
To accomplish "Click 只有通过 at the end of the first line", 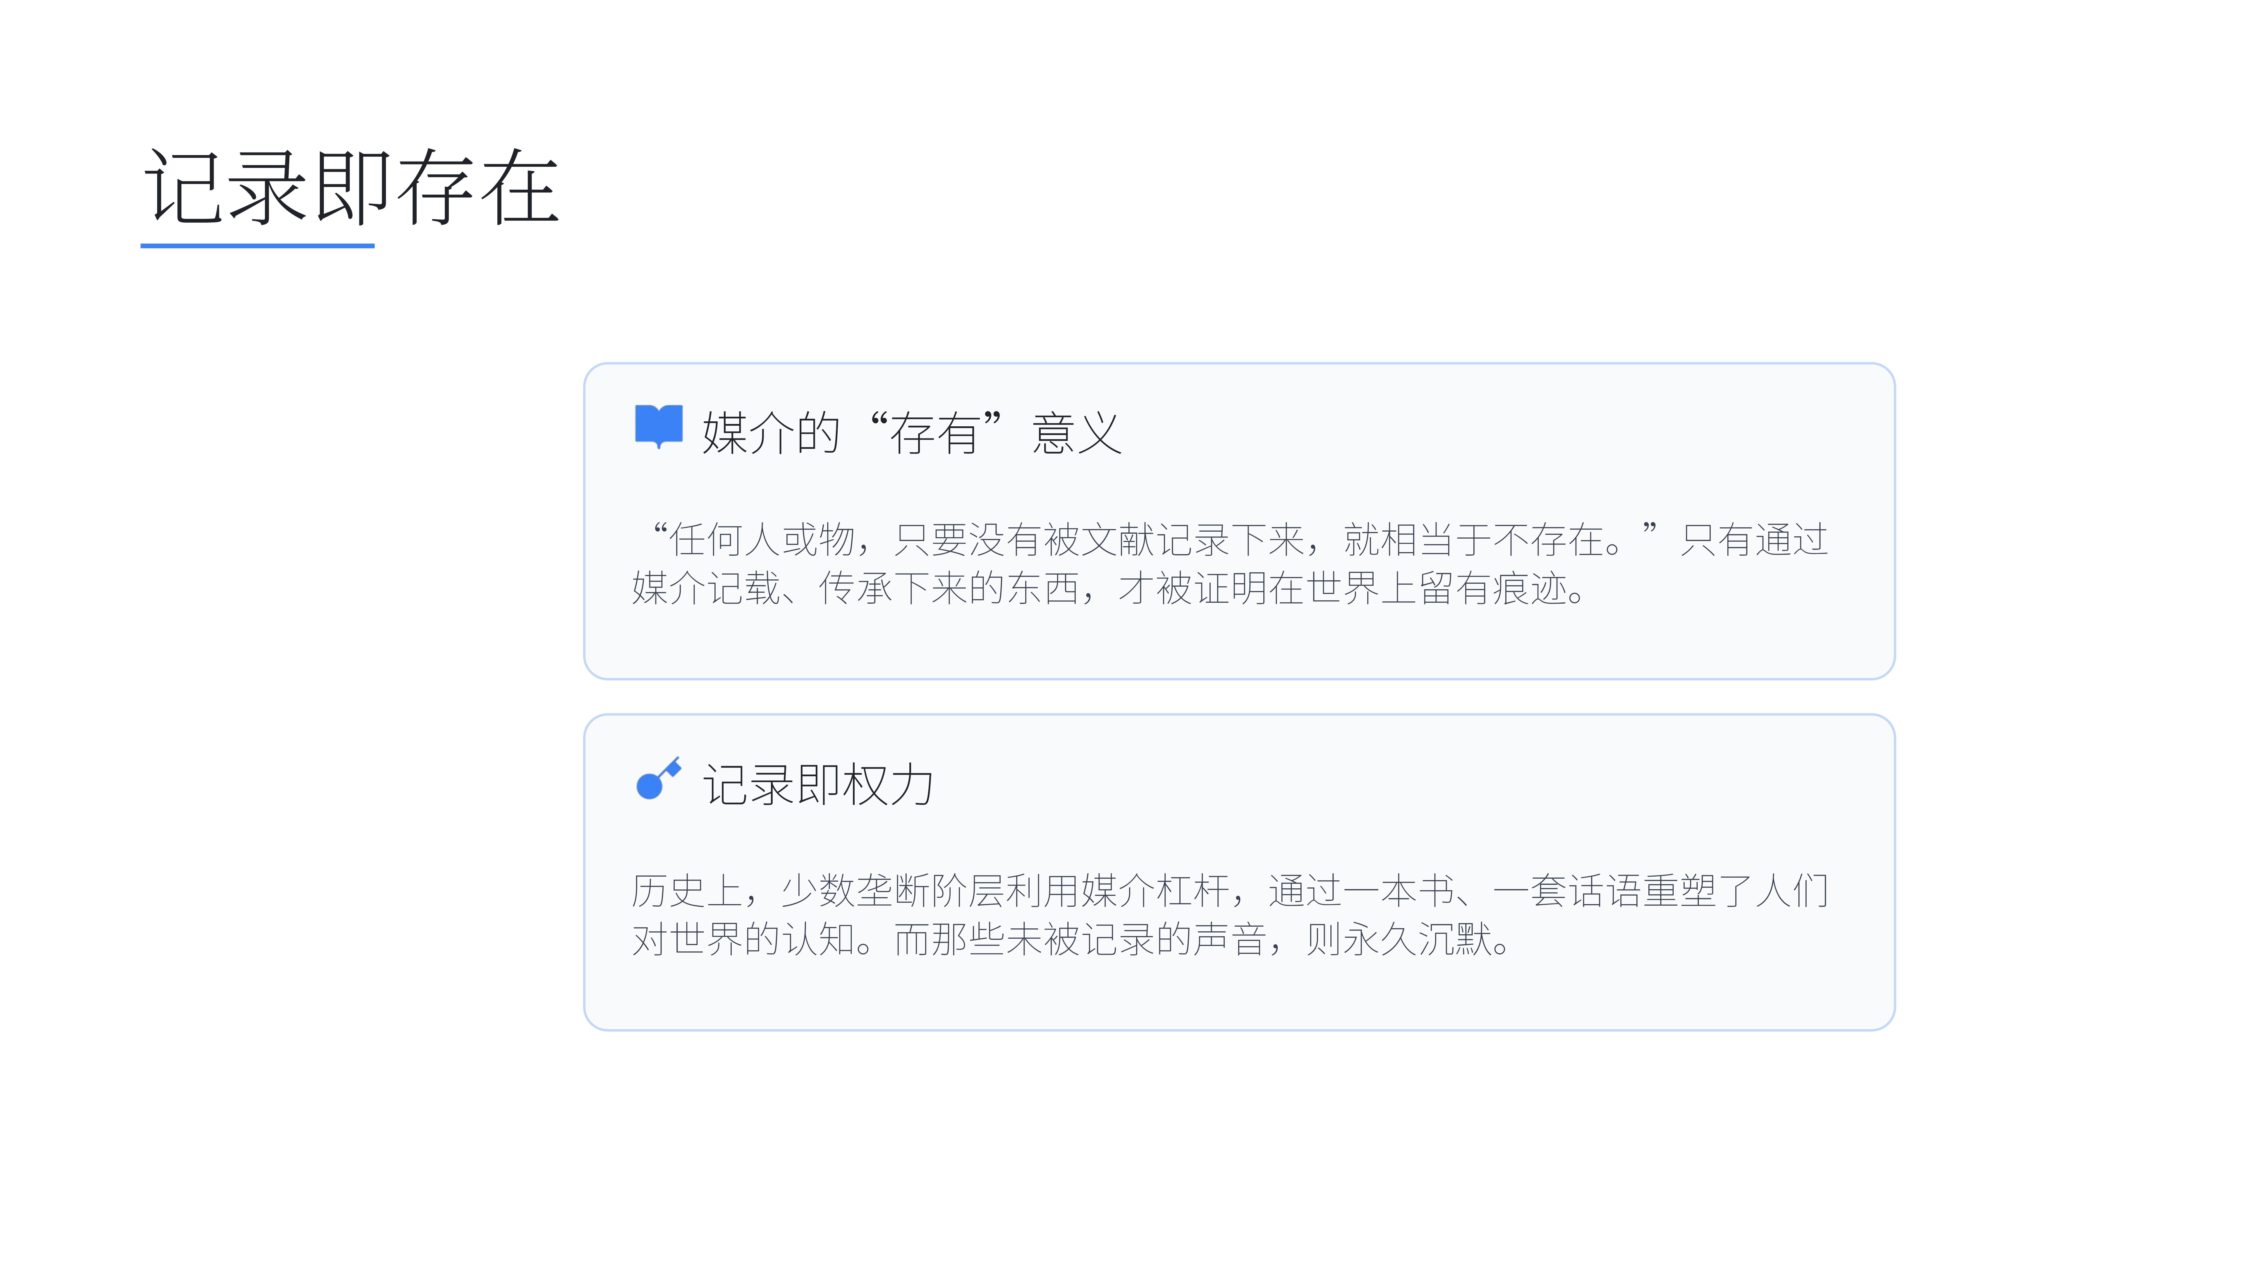I will 1753,540.
